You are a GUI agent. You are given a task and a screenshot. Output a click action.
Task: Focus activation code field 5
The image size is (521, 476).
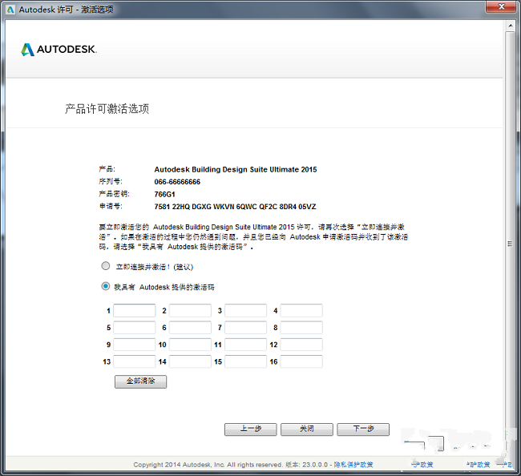tap(134, 327)
